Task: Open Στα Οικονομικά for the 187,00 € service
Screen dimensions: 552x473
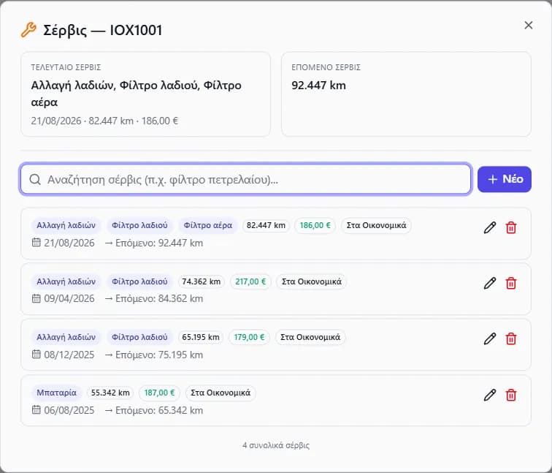Action: [x=221, y=393]
